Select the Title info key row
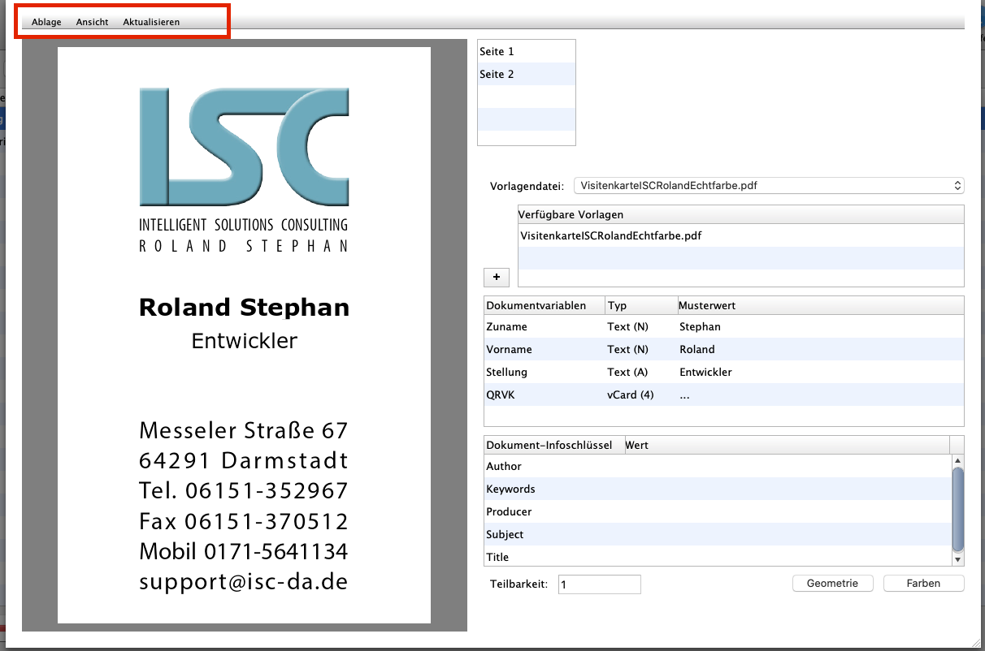 click(x=718, y=556)
